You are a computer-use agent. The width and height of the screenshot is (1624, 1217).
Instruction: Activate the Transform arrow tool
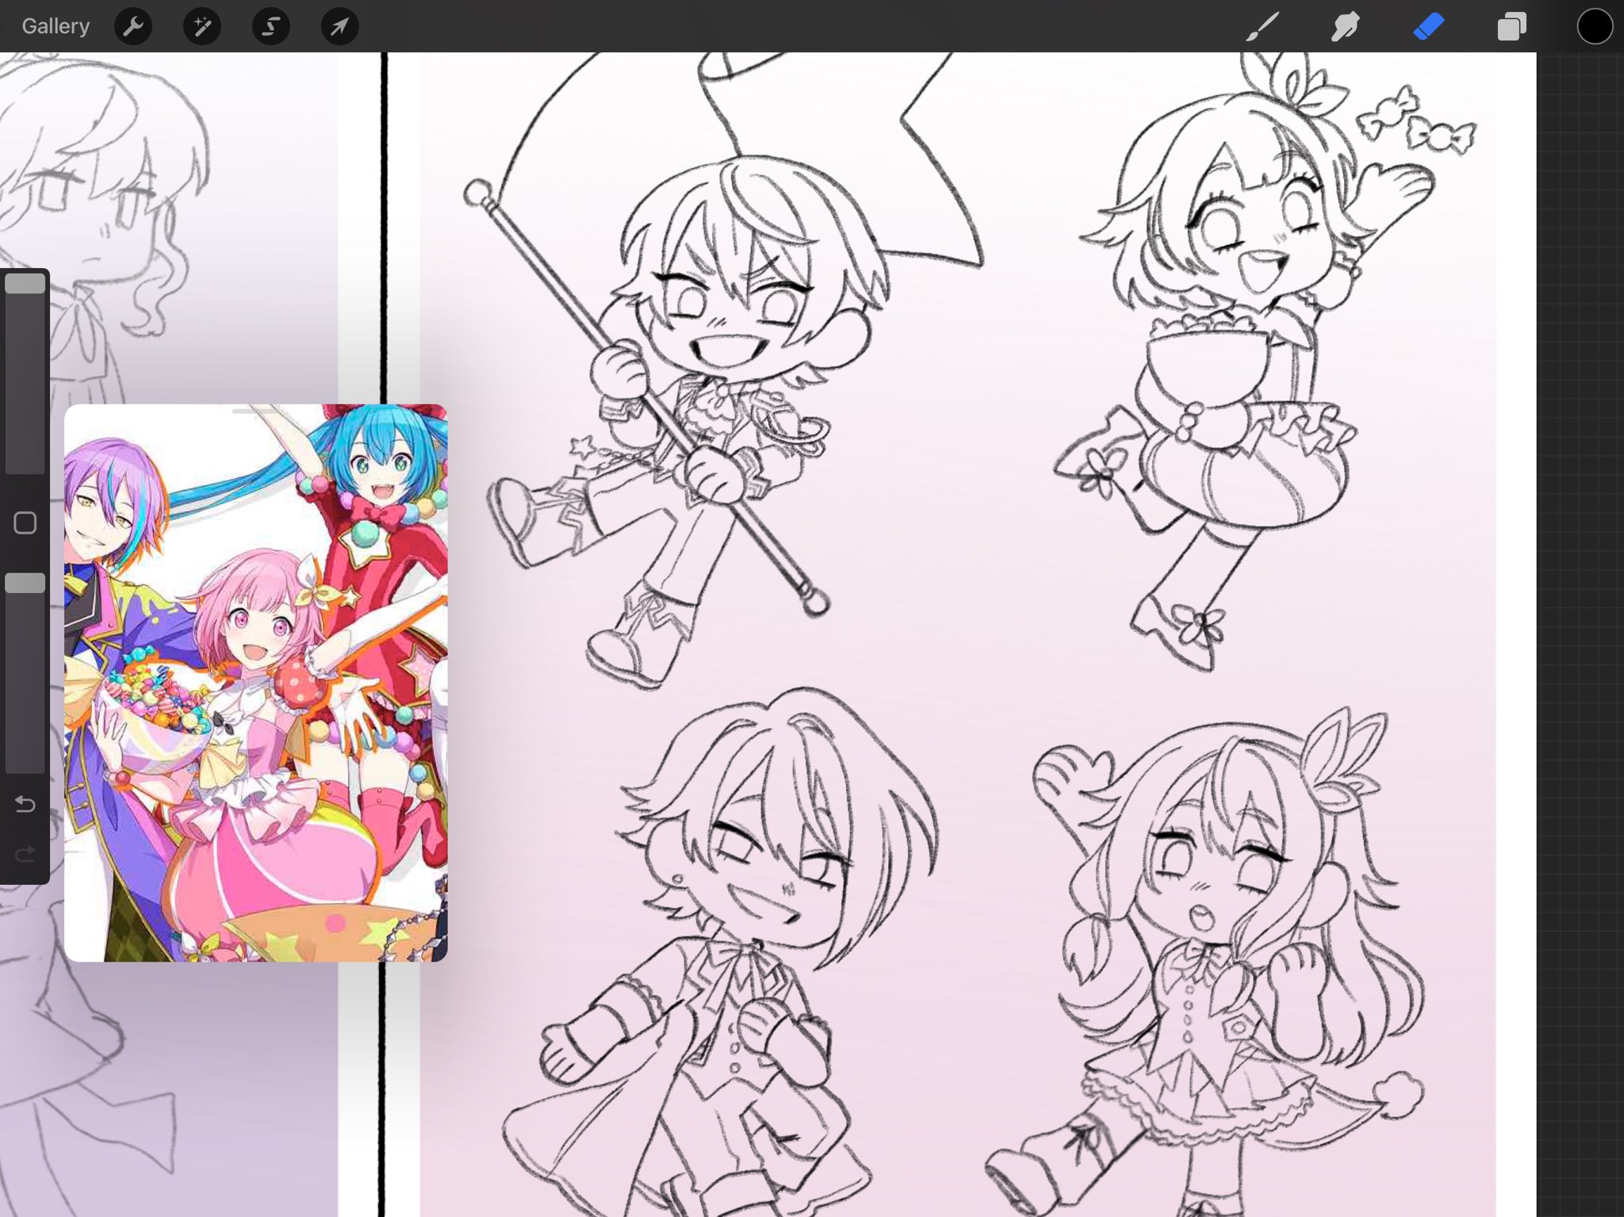(x=339, y=26)
